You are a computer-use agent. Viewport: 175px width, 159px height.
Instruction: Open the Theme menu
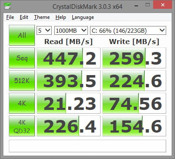[42, 17]
